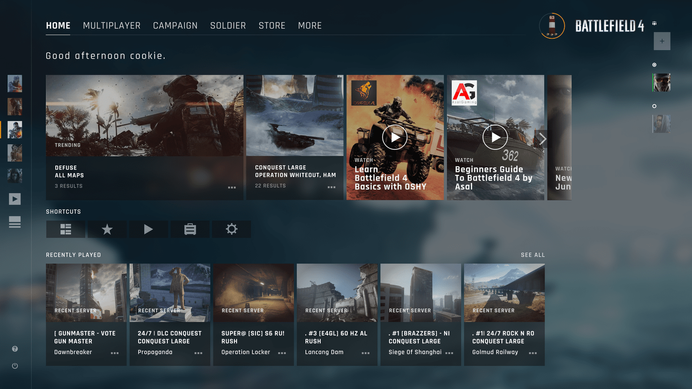Open options dots on Conquest Large Whiteout card
This screenshot has height=389, width=692.
point(332,187)
